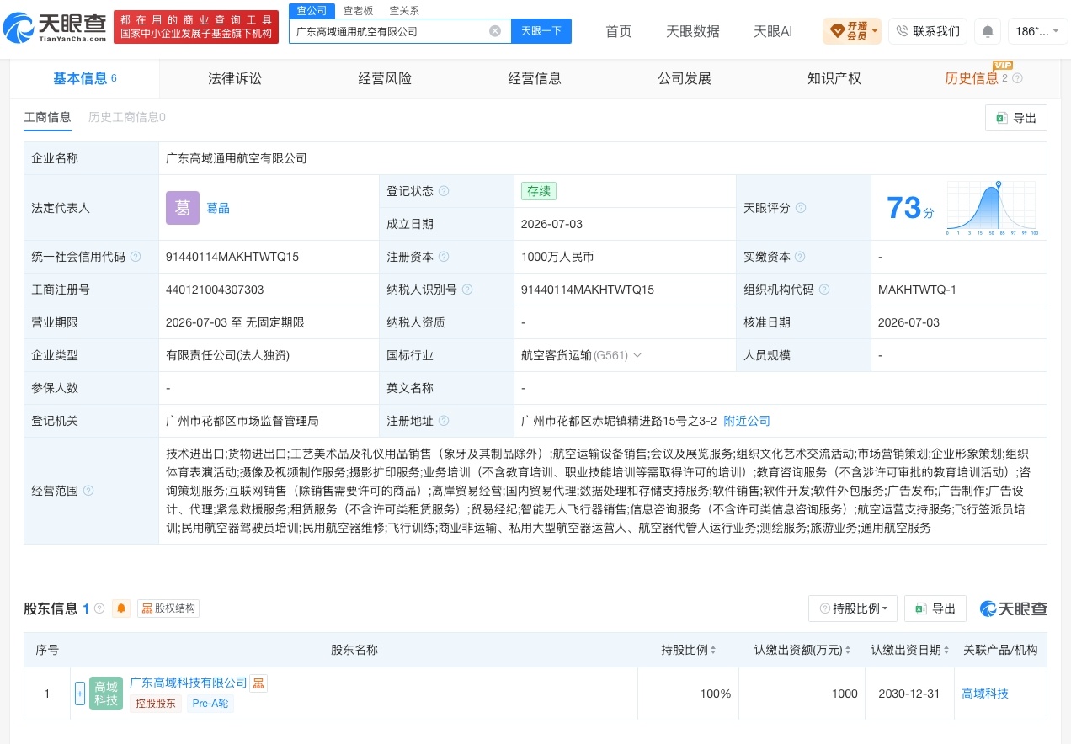Open 天眼AI in the top navigation
Screen dimensions: 1071x744
pyautogui.click(x=773, y=31)
